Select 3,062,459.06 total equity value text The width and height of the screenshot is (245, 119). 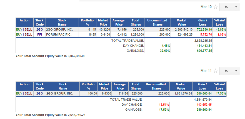77,56
